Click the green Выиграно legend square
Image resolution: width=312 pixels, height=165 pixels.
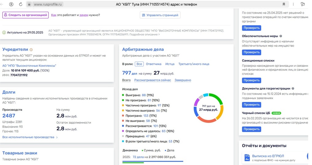pos(123,95)
